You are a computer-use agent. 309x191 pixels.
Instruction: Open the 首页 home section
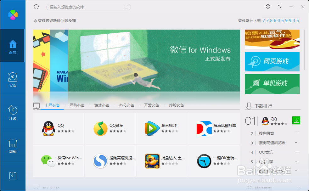pyautogui.click(x=13, y=46)
